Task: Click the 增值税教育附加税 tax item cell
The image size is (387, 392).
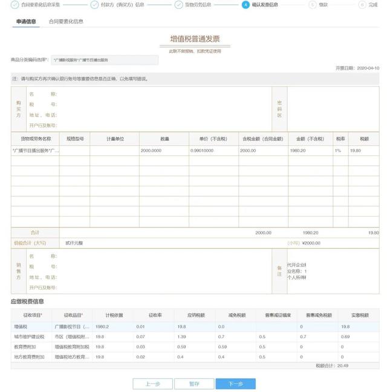Action: 72,347
